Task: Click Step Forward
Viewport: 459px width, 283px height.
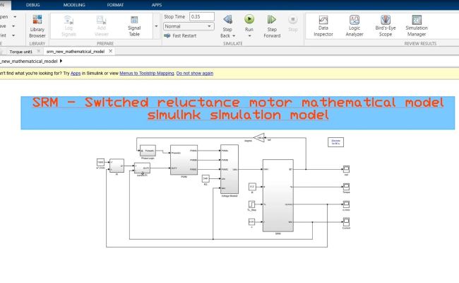Action: 272,26
